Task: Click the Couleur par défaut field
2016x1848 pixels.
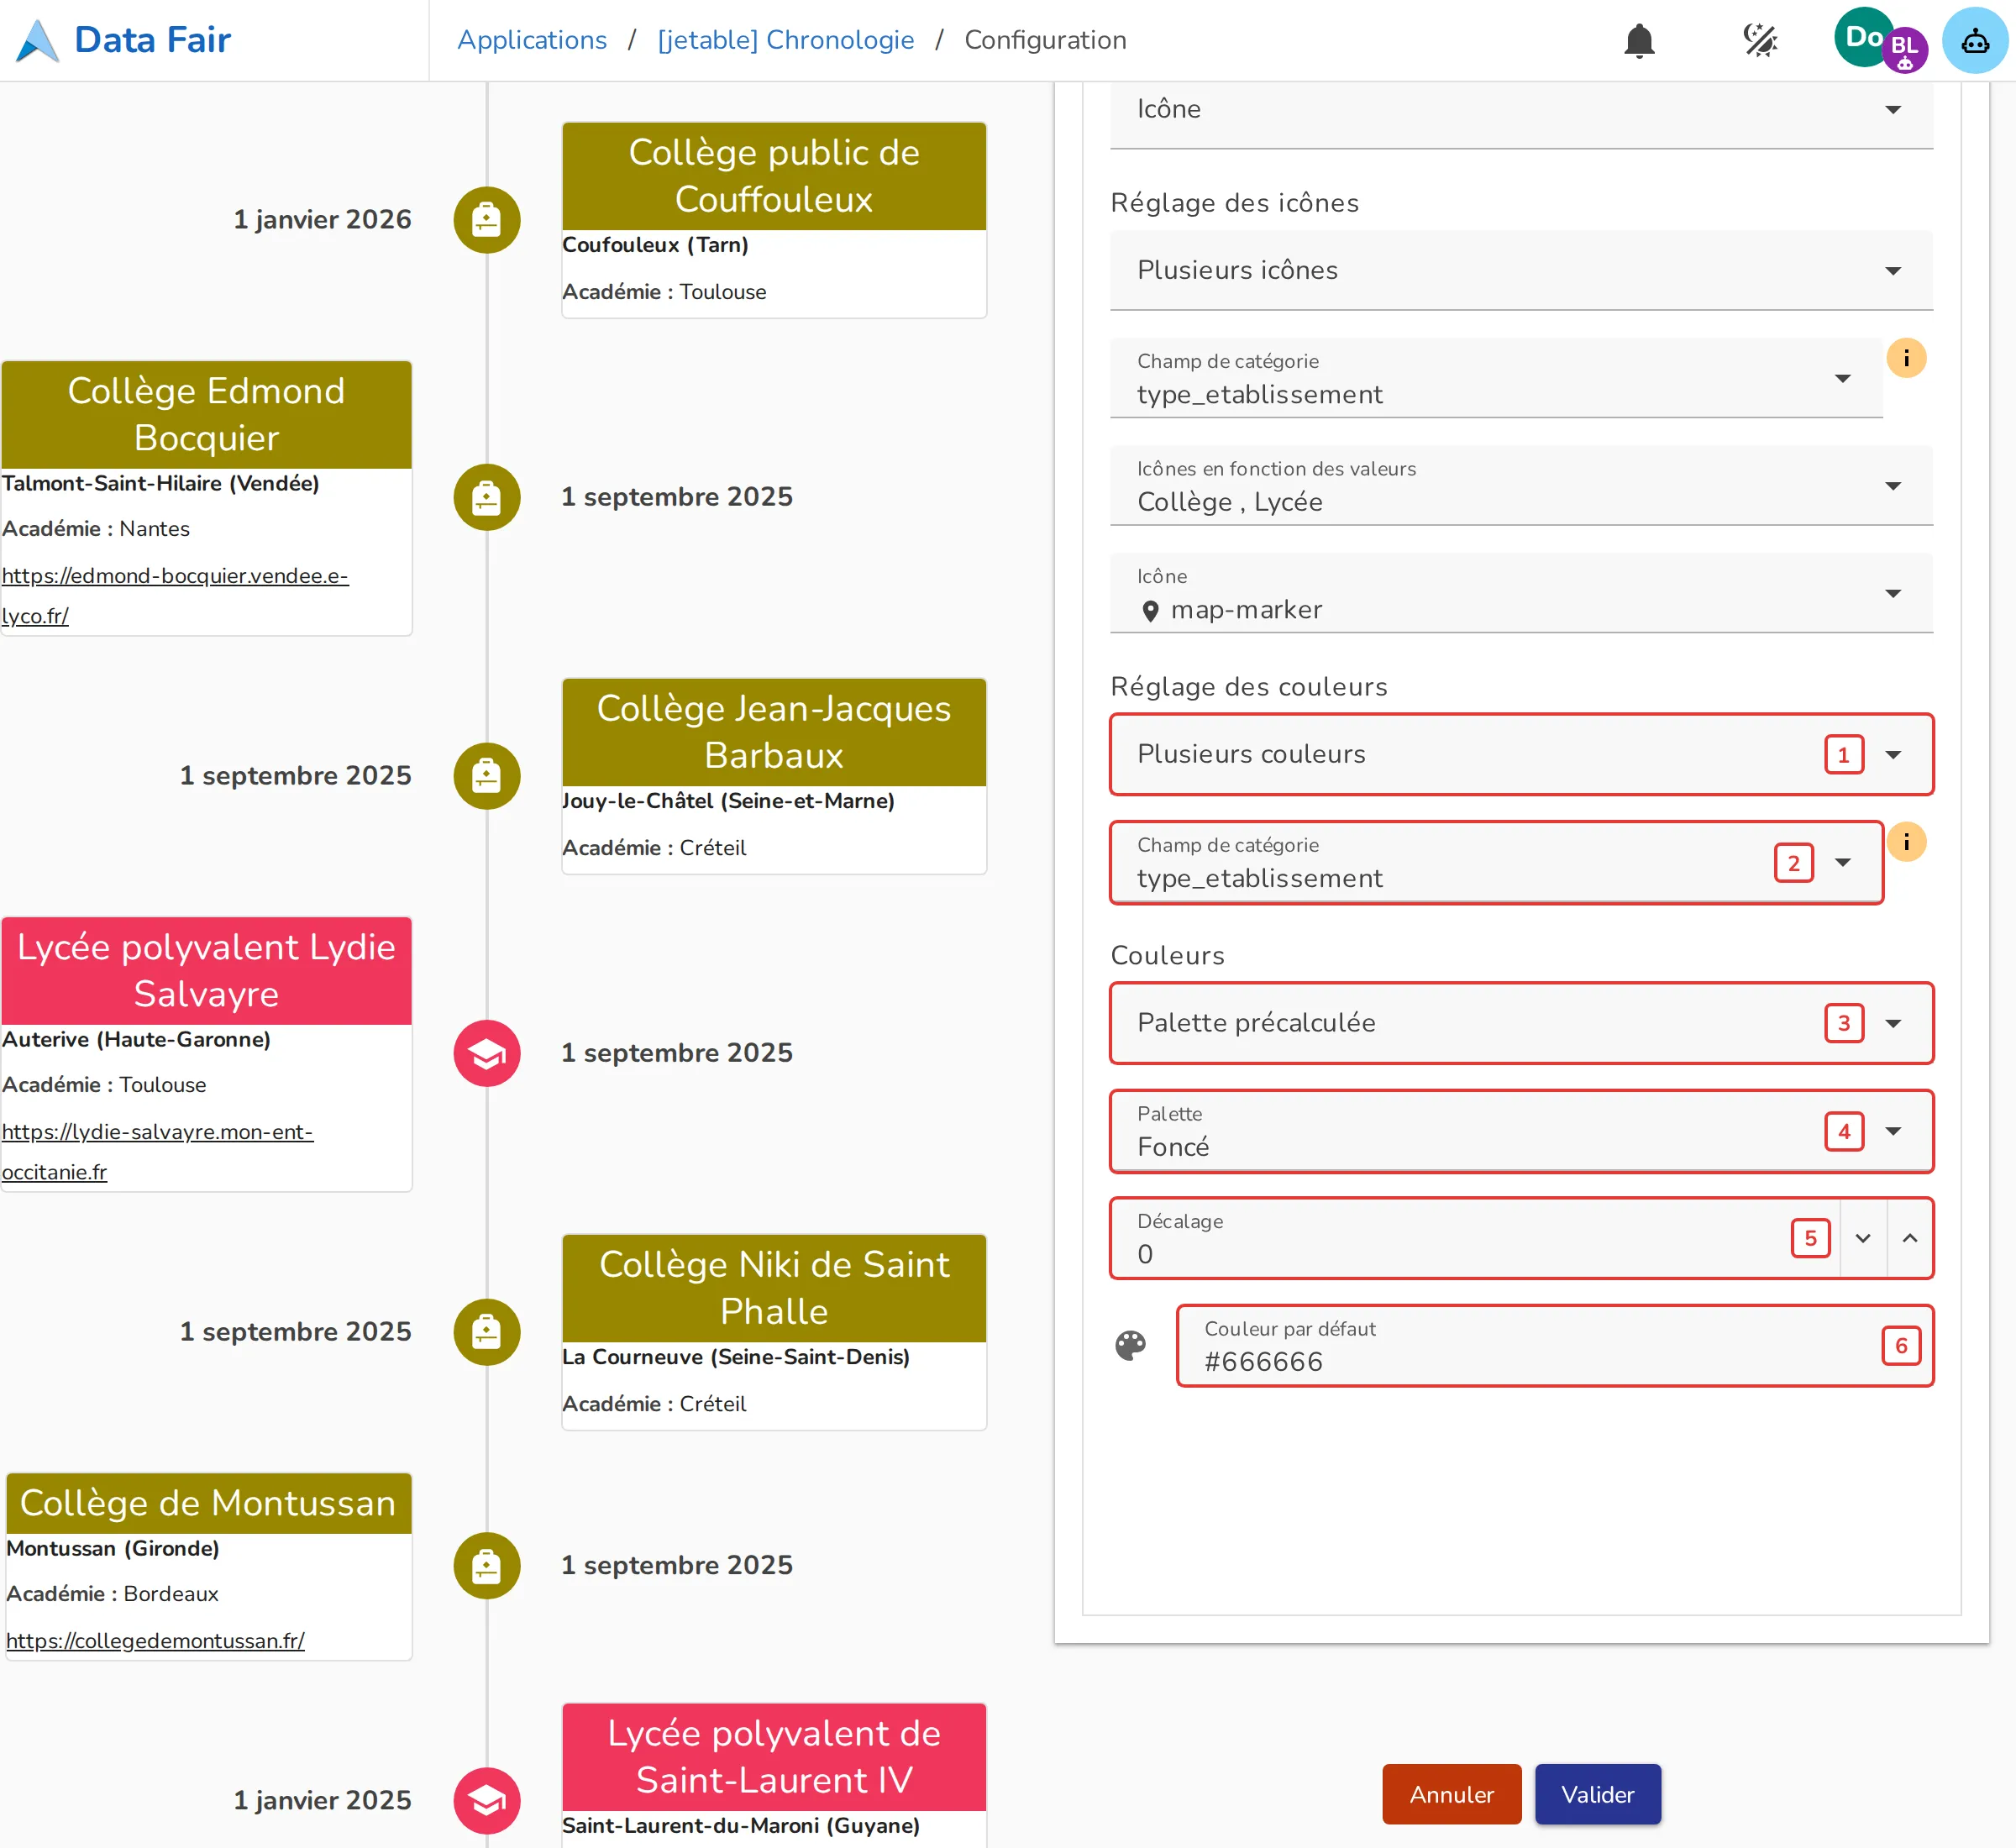Action: (x=1555, y=1347)
